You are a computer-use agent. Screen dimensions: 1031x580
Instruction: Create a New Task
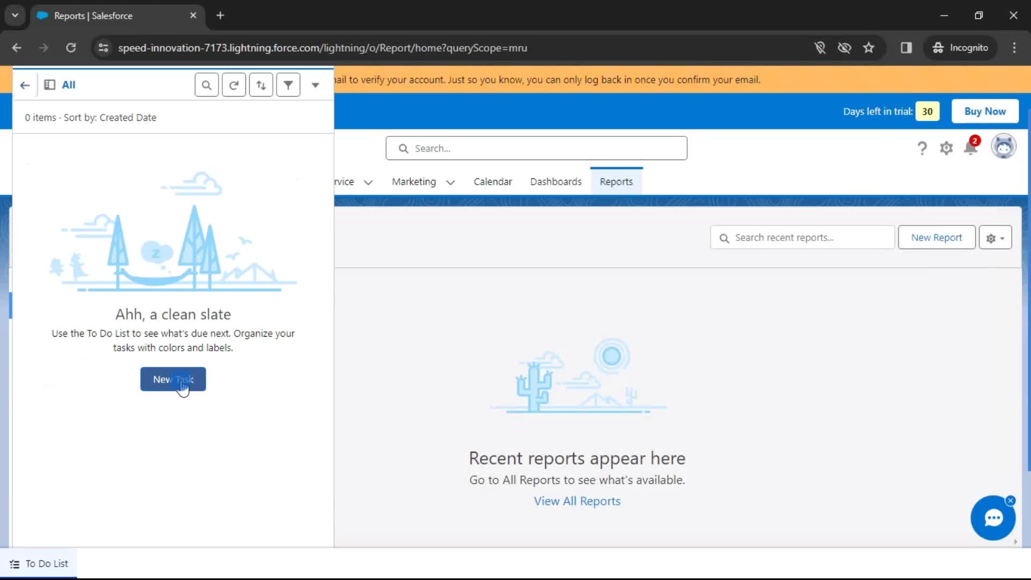coord(173,379)
